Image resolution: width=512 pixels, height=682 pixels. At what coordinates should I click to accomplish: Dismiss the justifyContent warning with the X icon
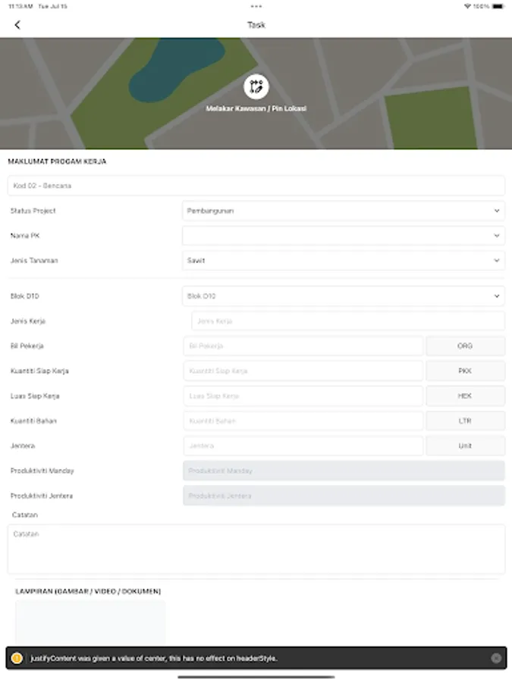click(497, 658)
